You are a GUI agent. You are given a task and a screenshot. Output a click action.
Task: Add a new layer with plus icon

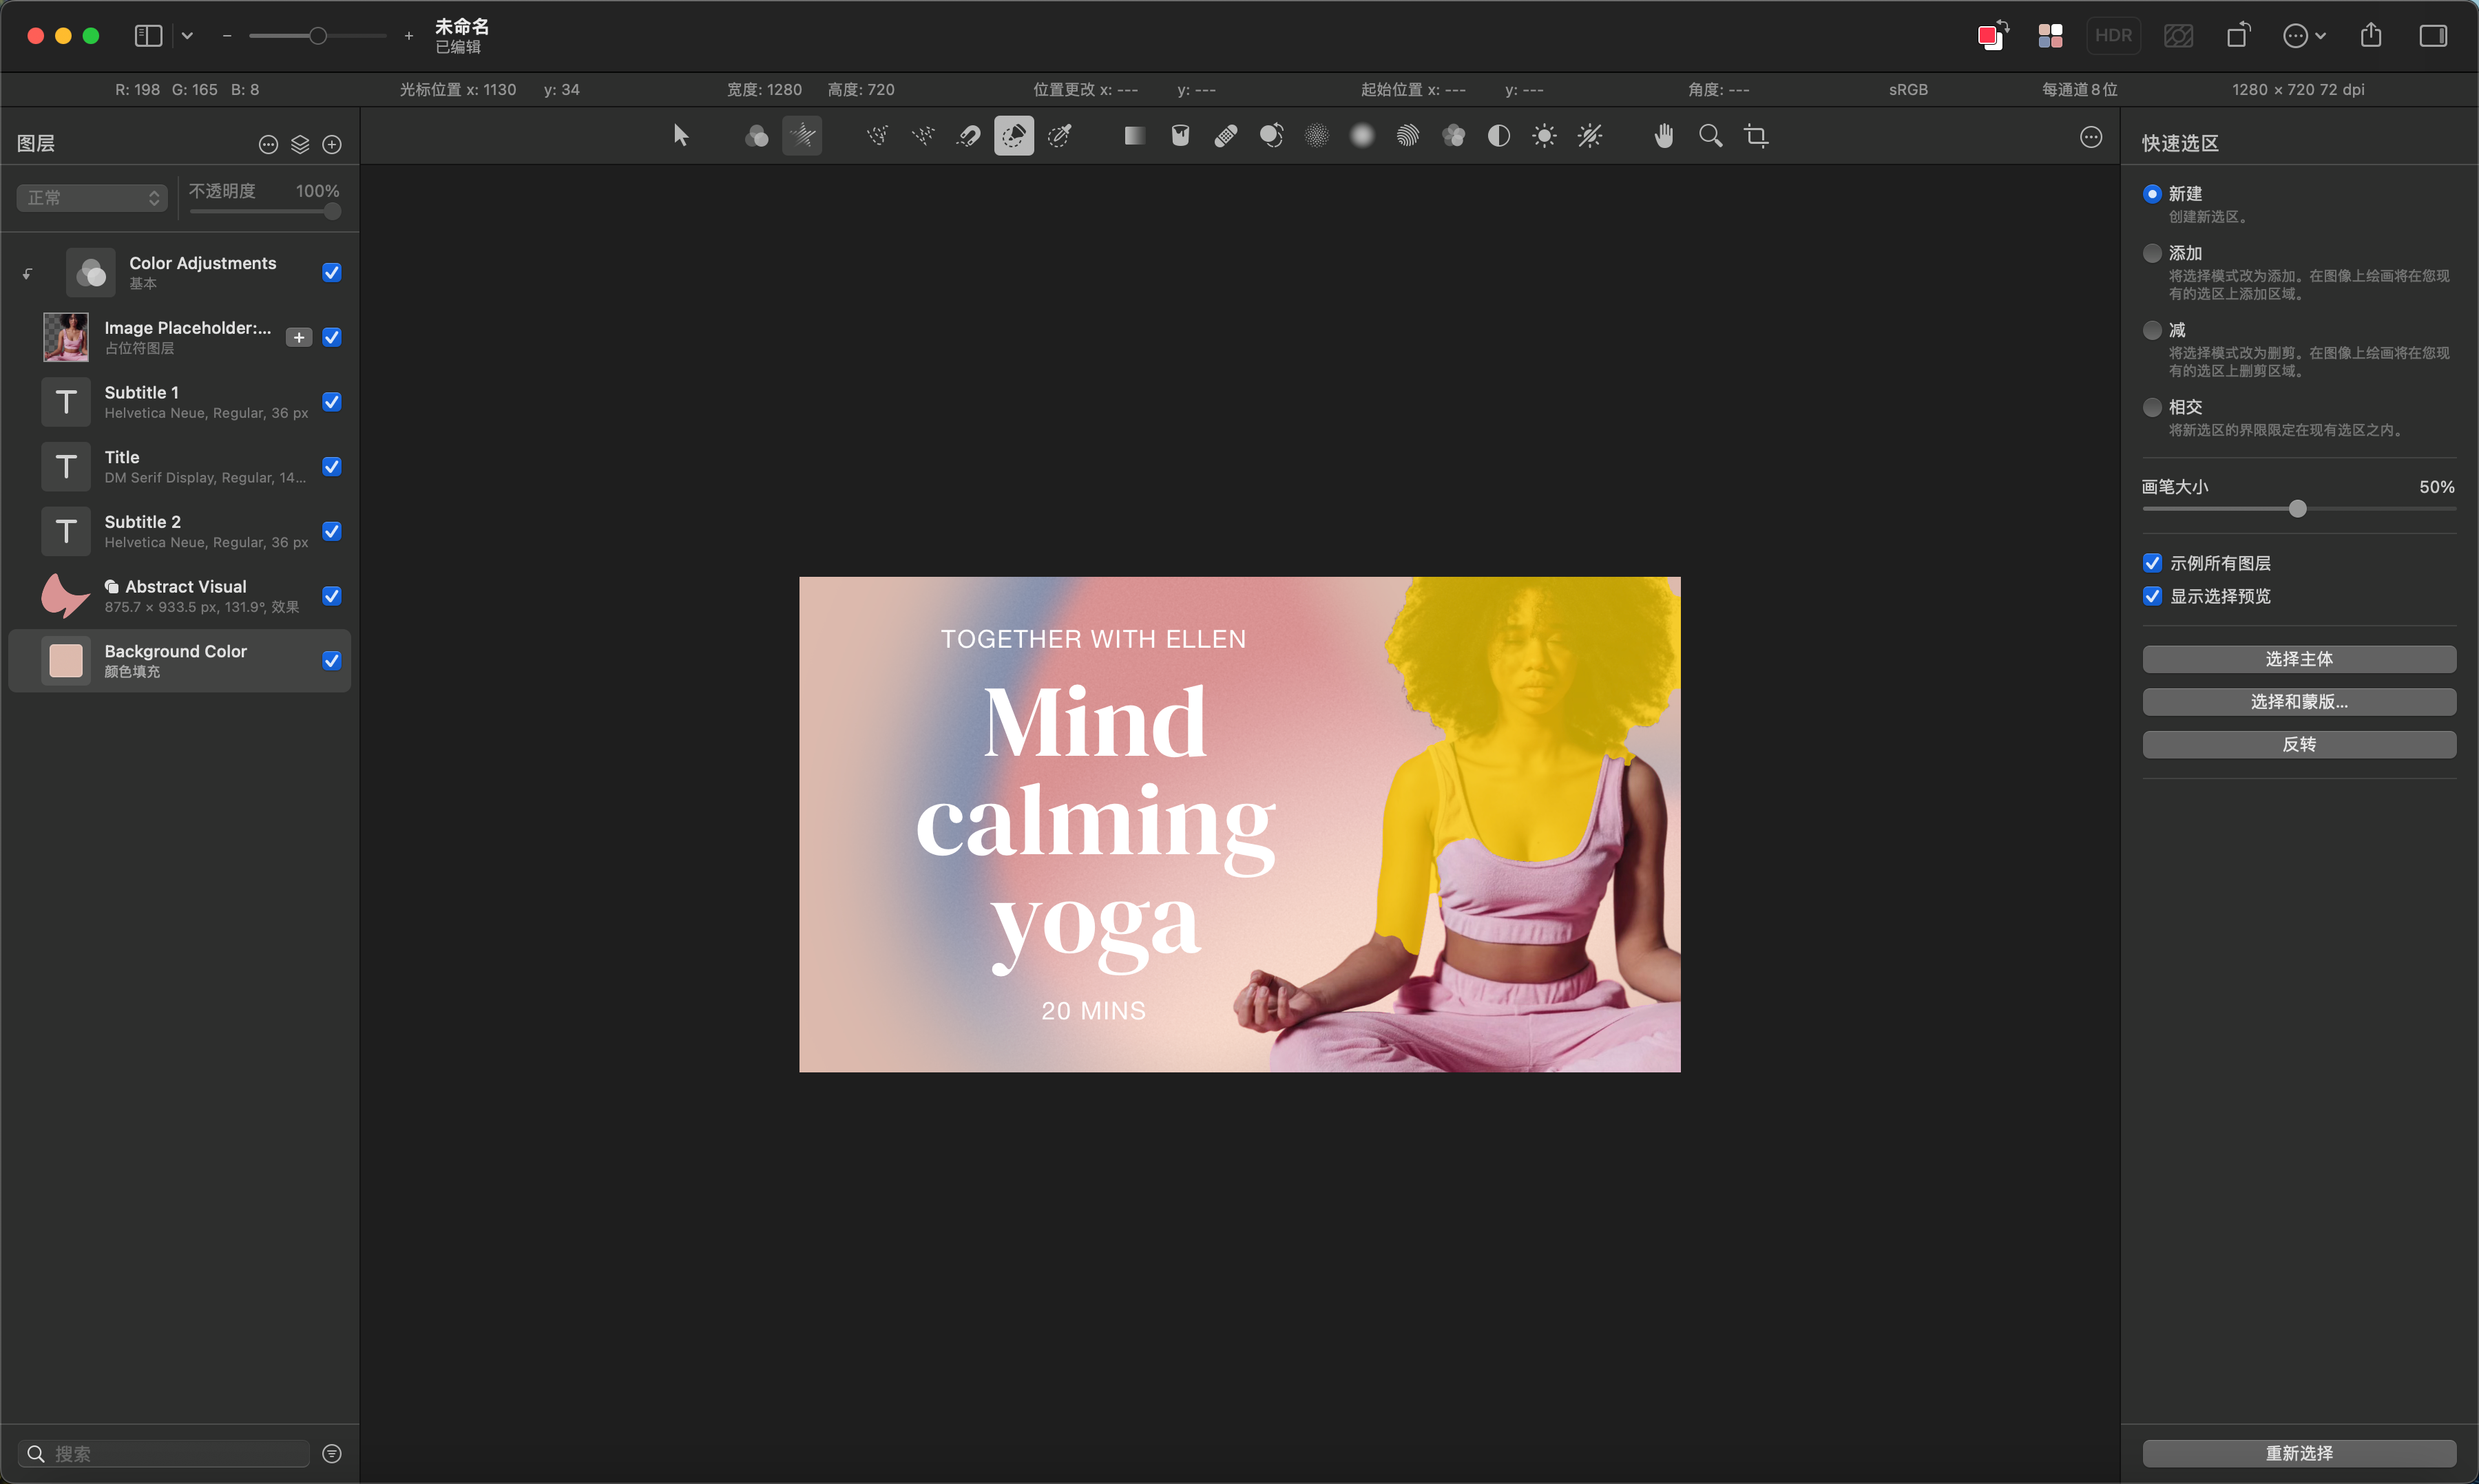pyautogui.click(x=332, y=144)
